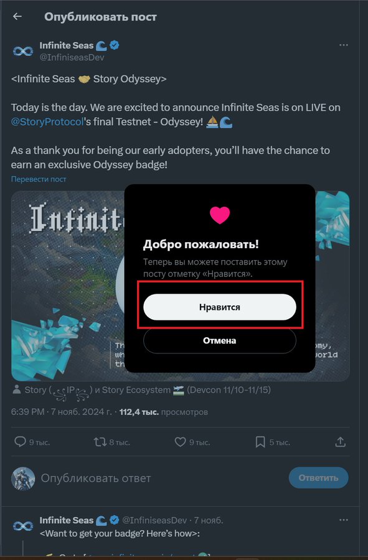The height and width of the screenshot is (560, 368).
Task: Confirm with the white Нравится button
Action: click(x=220, y=307)
